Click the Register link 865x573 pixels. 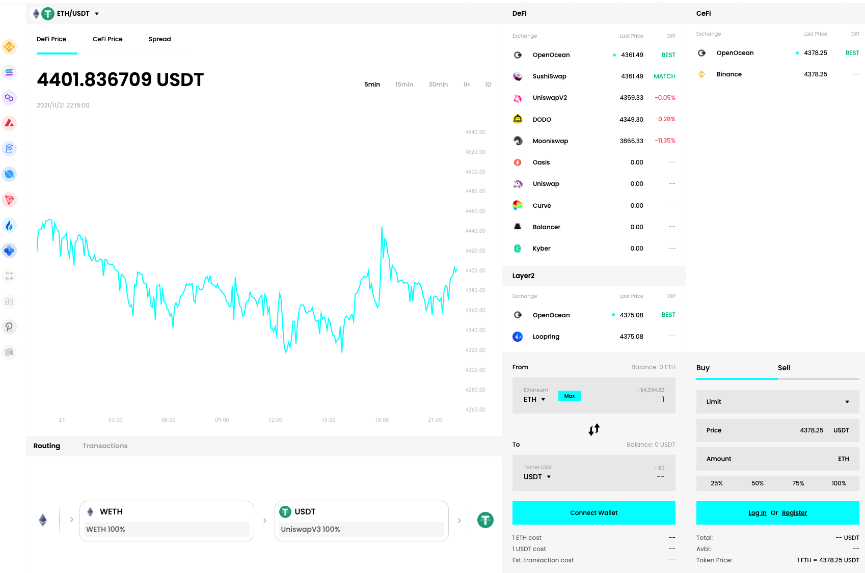794,513
